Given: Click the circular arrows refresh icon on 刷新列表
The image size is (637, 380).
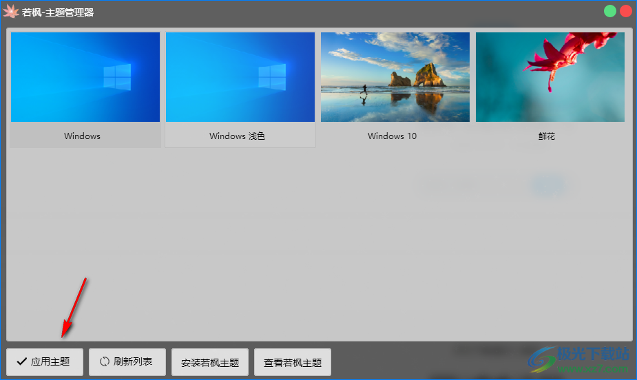Looking at the screenshot, I should [x=105, y=361].
